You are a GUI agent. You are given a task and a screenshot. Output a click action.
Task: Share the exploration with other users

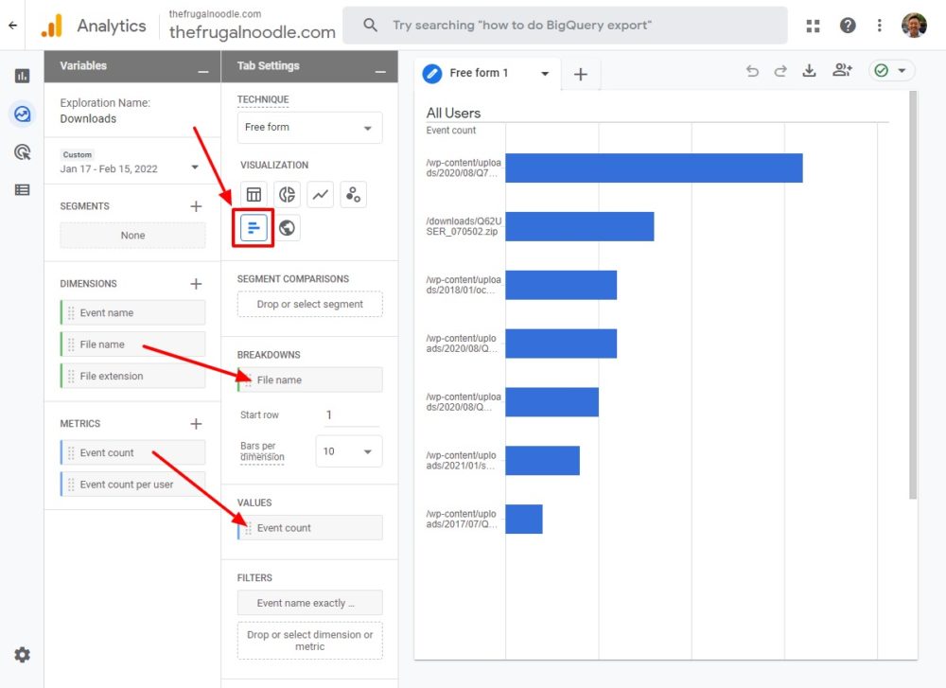(842, 69)
